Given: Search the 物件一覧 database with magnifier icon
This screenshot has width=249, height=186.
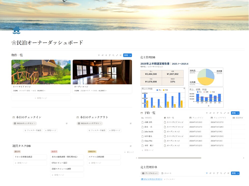Looking at the screenshot, I should 113,55.
